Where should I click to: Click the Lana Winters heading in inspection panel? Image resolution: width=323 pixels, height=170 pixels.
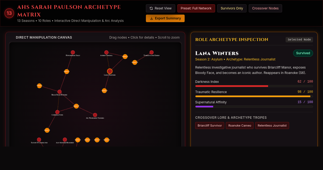217,53
